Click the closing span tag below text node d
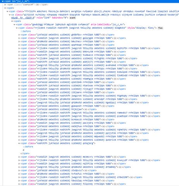 [25, 153]
